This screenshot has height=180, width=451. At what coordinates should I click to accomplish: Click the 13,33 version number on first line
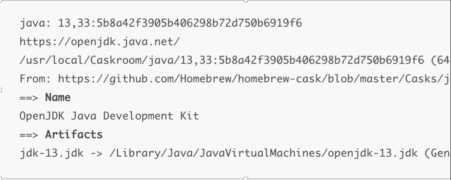tap(74, 23)
